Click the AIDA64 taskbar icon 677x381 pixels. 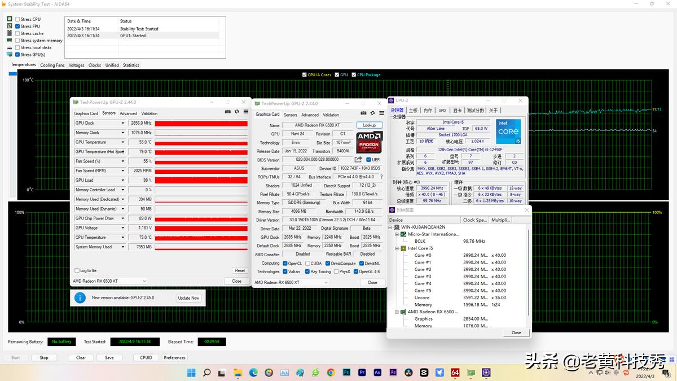(455, 373)
